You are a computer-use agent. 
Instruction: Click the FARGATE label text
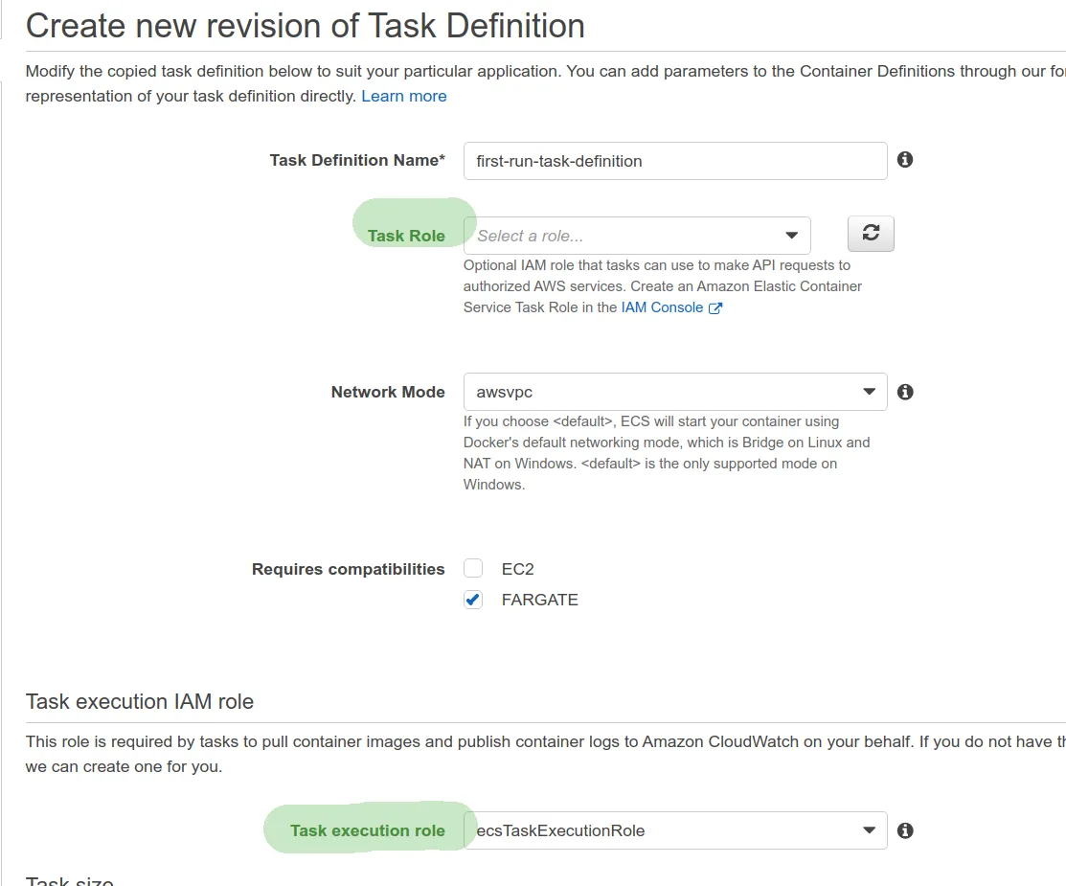pyautogui.click(x=540, y=600)
